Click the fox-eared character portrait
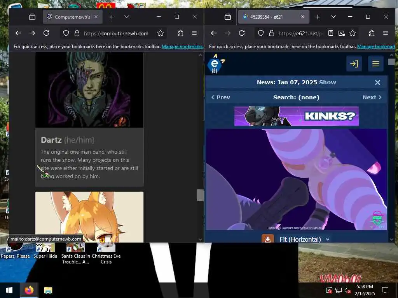The height and width of the screenshot is (298, 398). 89,217
